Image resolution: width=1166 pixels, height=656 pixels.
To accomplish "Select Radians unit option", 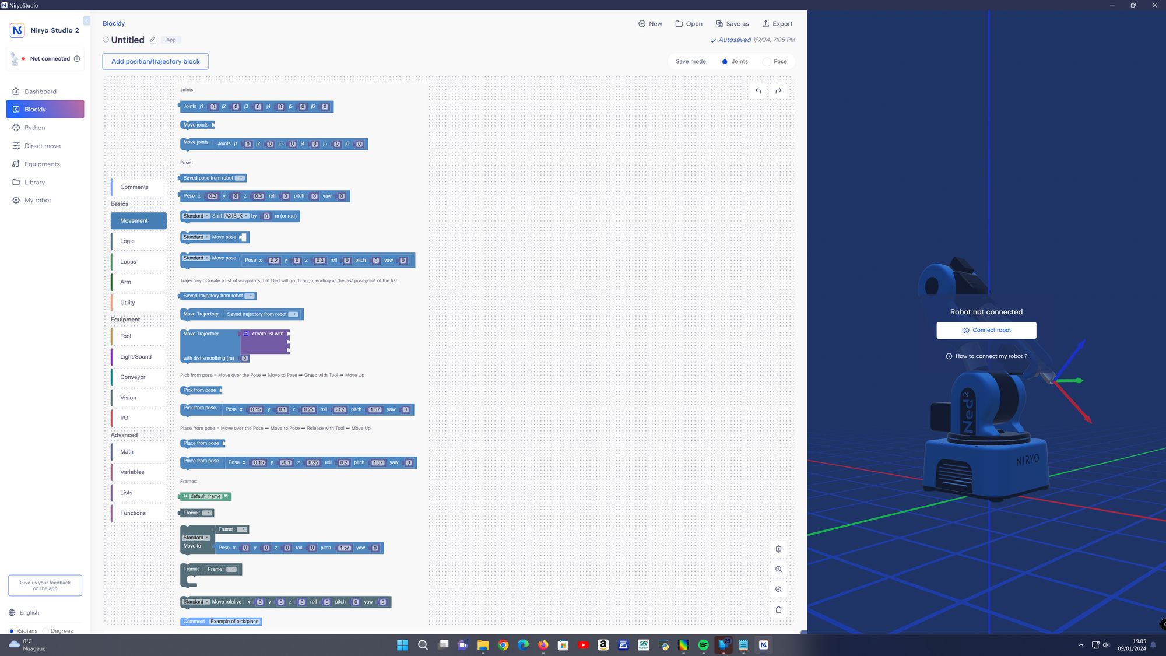I will pyautogui.click(x=12, y=631).
